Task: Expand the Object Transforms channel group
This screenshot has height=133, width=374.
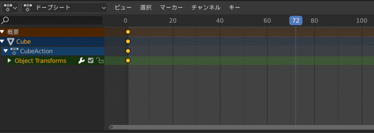Action: pos(9,61)
